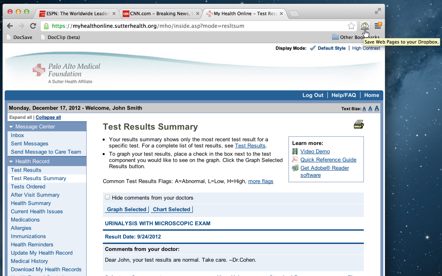Switch to High Contrast display mode
442x276 pixels.
[366, 48]
